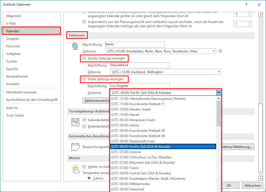
Task: Open the help question mark icon
Action: [x=246, y=5]
